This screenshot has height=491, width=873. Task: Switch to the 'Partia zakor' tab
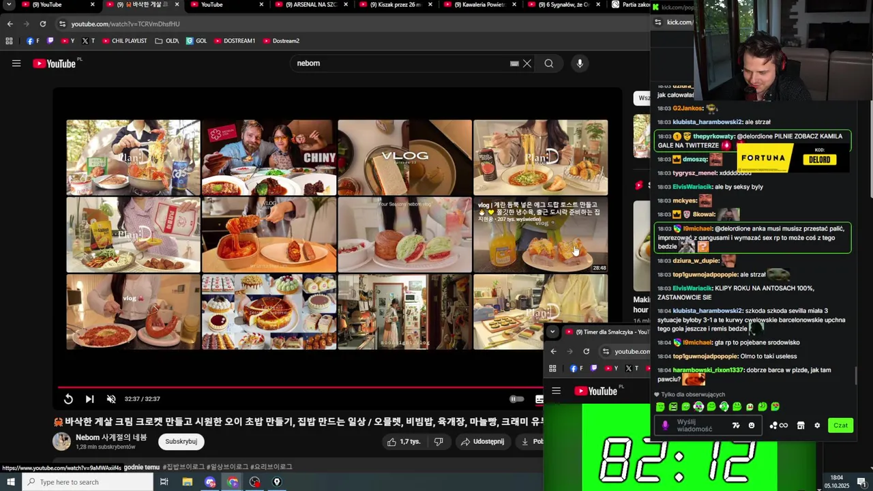click(x=631, y=5)
